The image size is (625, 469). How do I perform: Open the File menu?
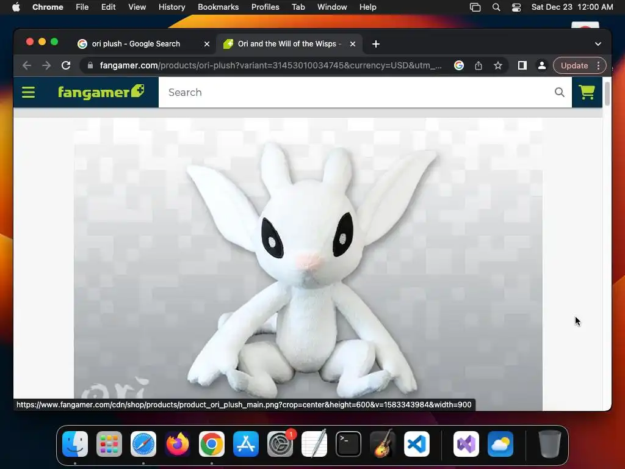(82, 7)
